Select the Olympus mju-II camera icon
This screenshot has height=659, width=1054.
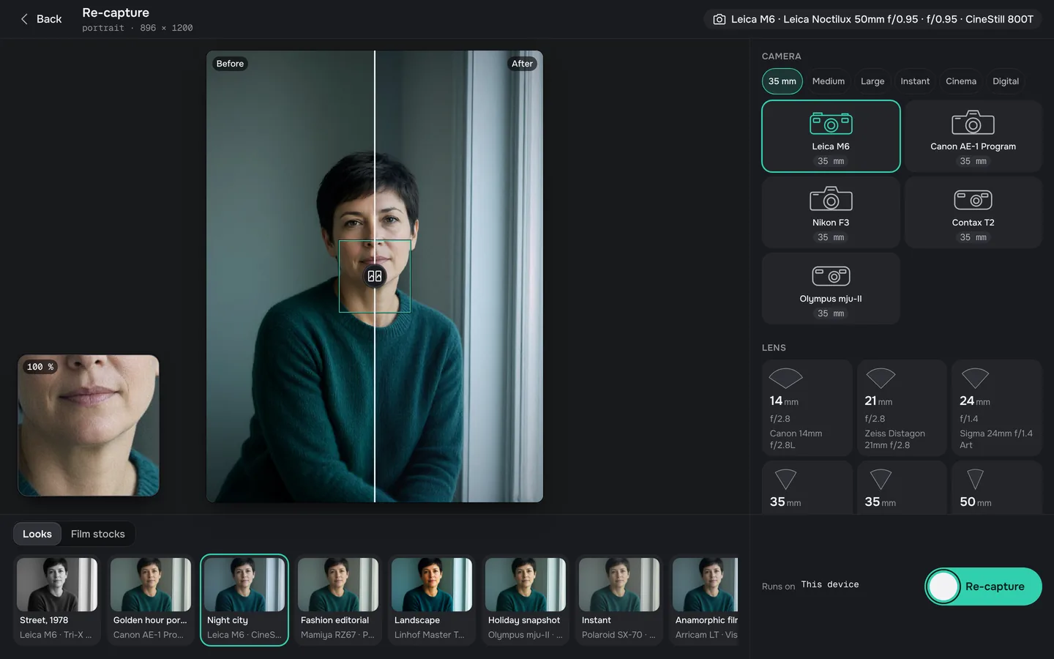(x=831, y=275)
